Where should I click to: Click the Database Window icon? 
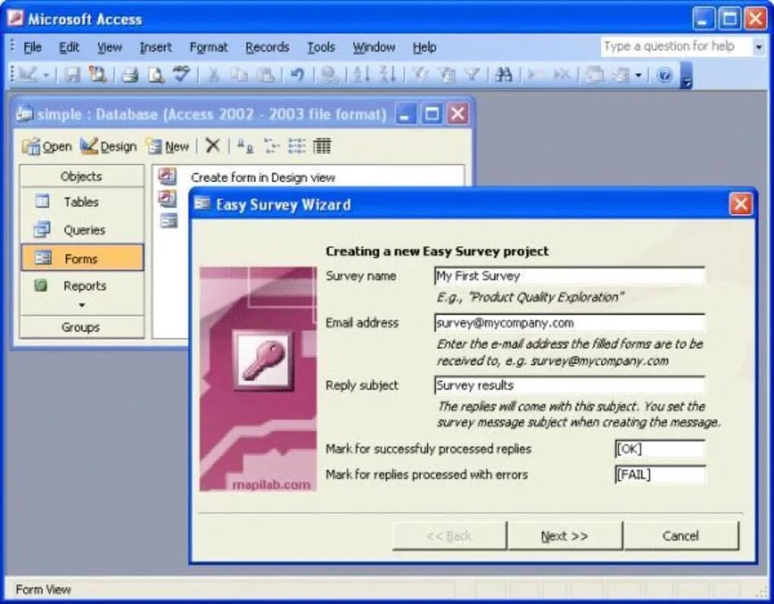pos(594,75)
